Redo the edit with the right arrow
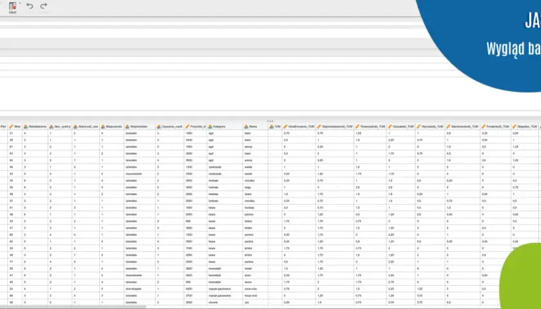This screenshot has height=309, width=541. (x=44, y=6)
